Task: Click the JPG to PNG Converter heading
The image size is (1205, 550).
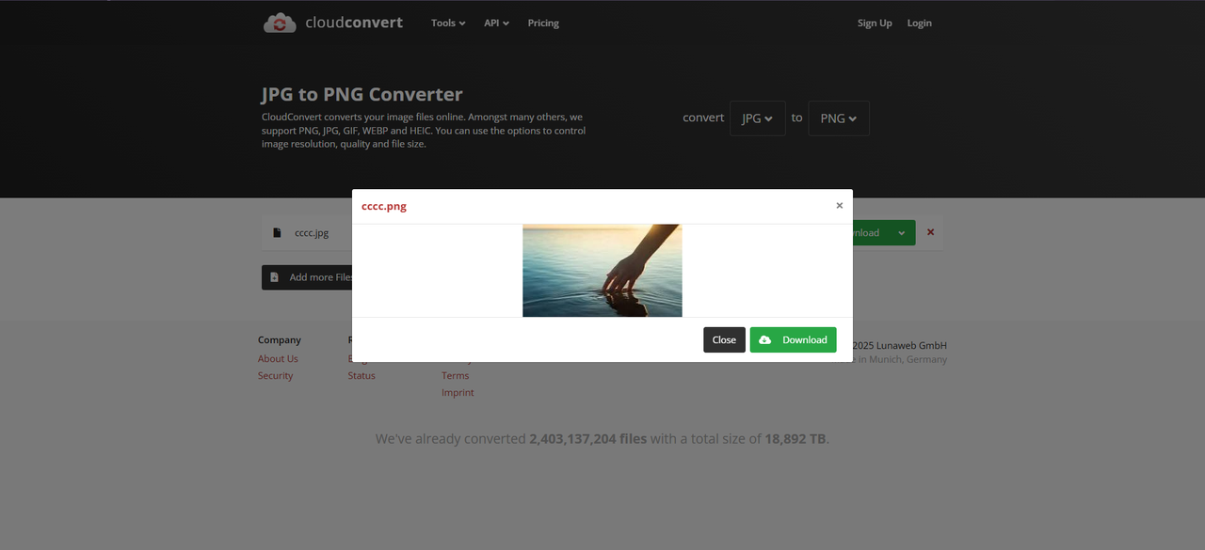Action: [x=362, y=94]
